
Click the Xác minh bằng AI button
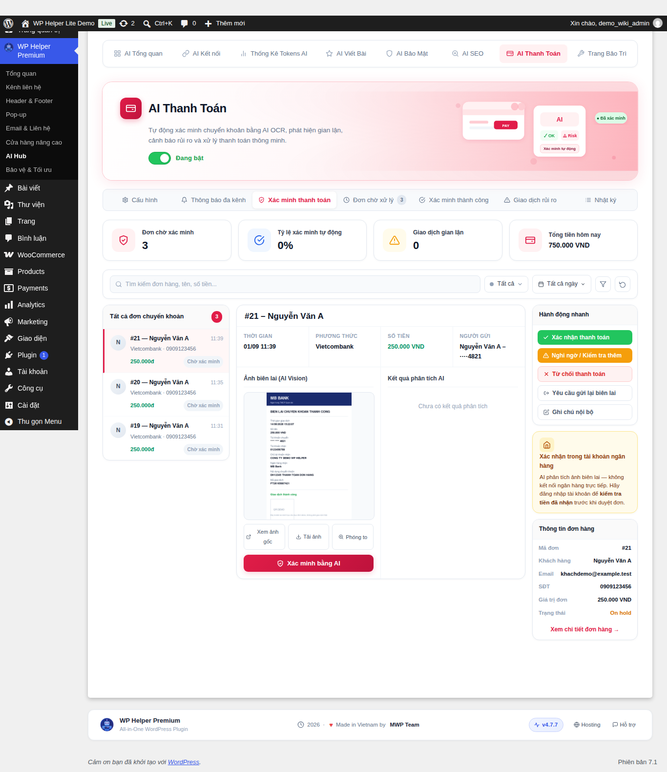click(x=309, y=563)
